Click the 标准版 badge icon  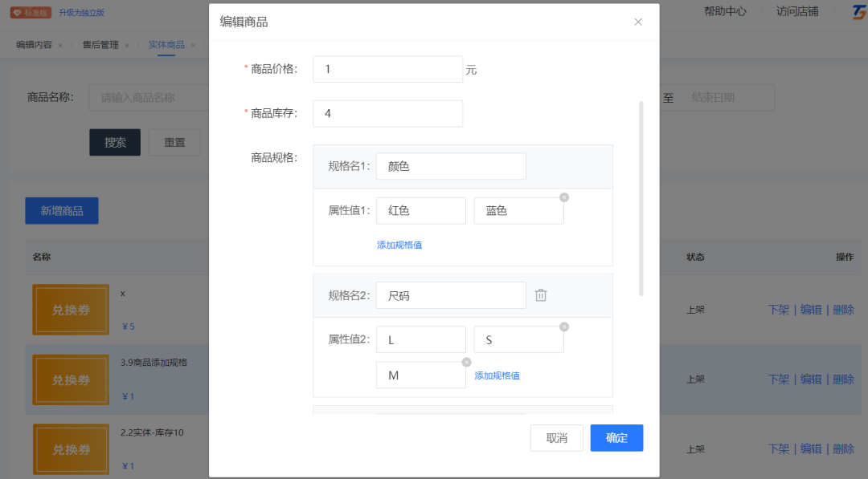[x=31, y=12]
